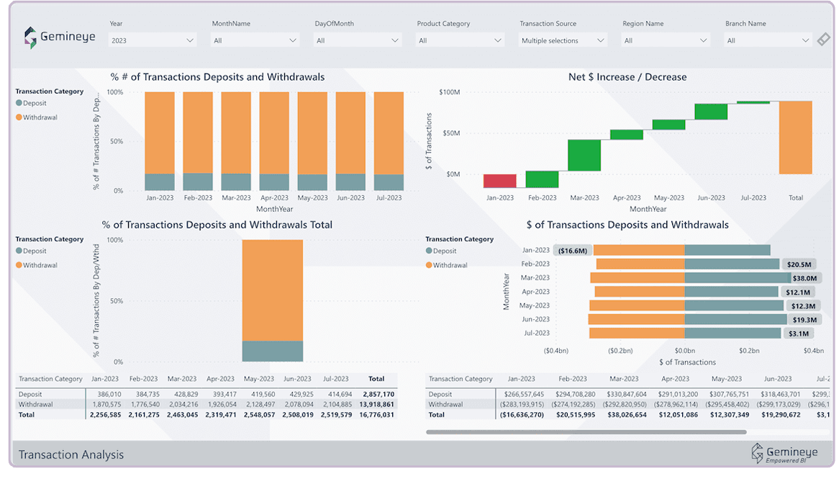Image resolution: width=839 pixels, height=479 pixels.
Task: Open the Year 2023 dropdown
Action: (153, 41)
